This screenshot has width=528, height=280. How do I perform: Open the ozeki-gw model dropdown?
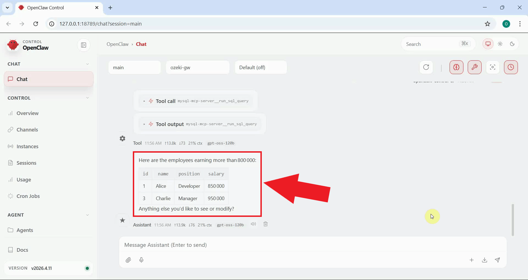point(197,67)
